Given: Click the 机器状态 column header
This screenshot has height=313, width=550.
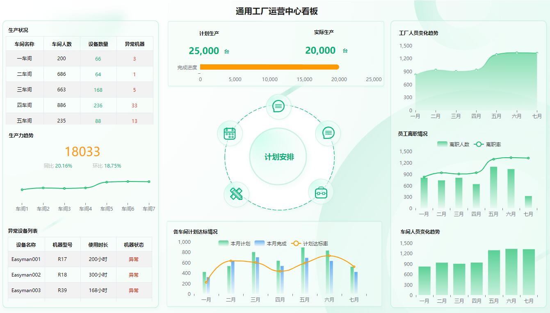Looking at the screenshot, I should [x=134, y=245].
